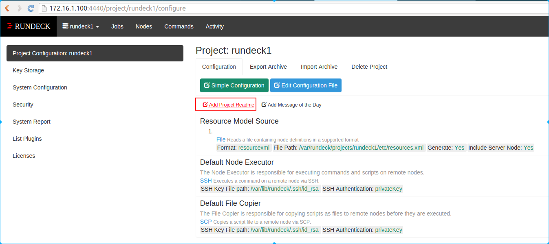549x244 pixels.
Task: Click privateKey under Default File Copier
Action: tap(389, 230)
